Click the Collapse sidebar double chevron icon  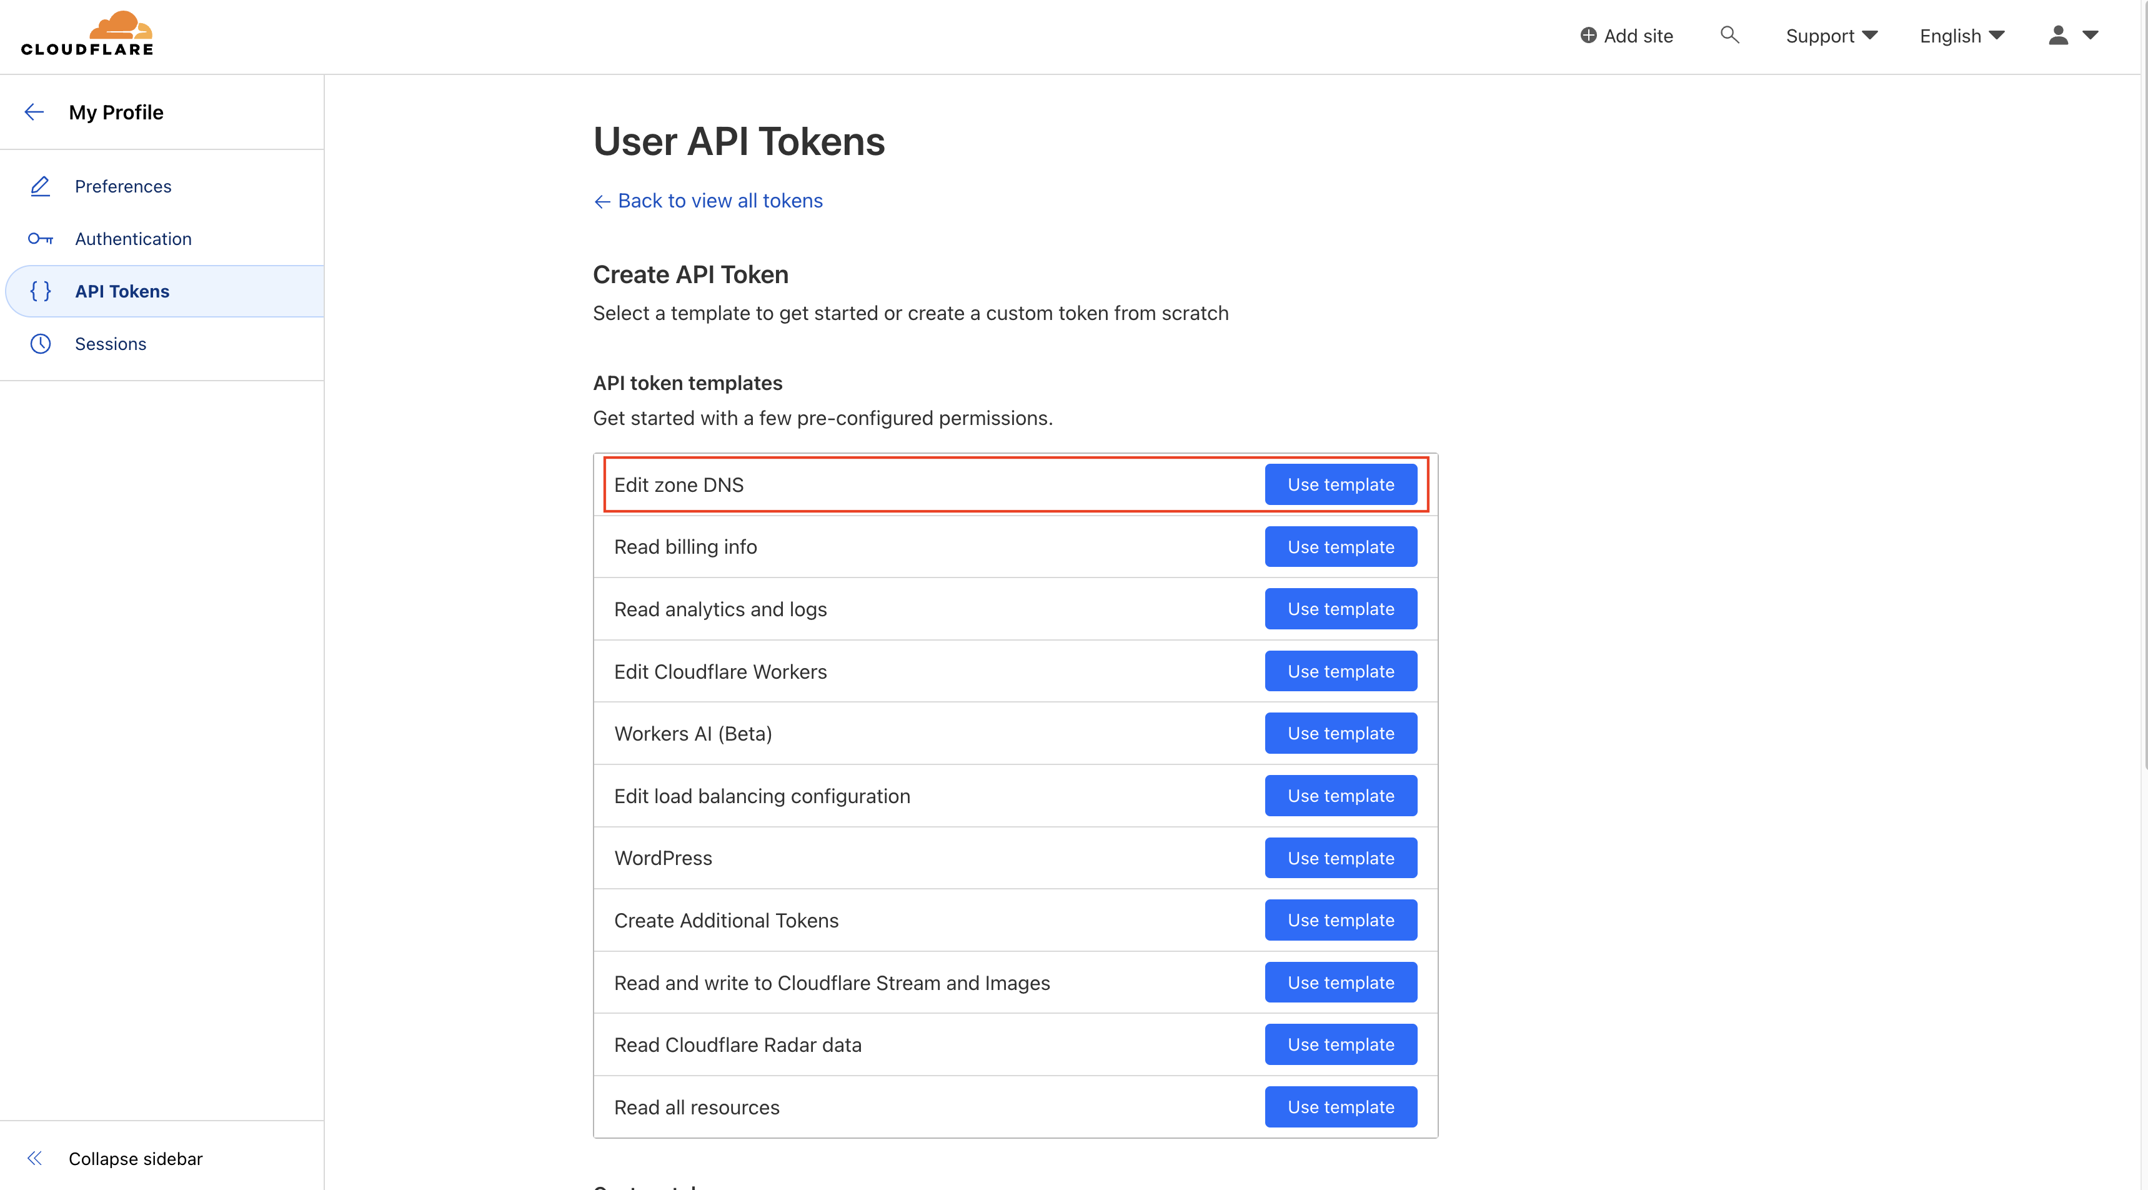[x=34, y=1158]
